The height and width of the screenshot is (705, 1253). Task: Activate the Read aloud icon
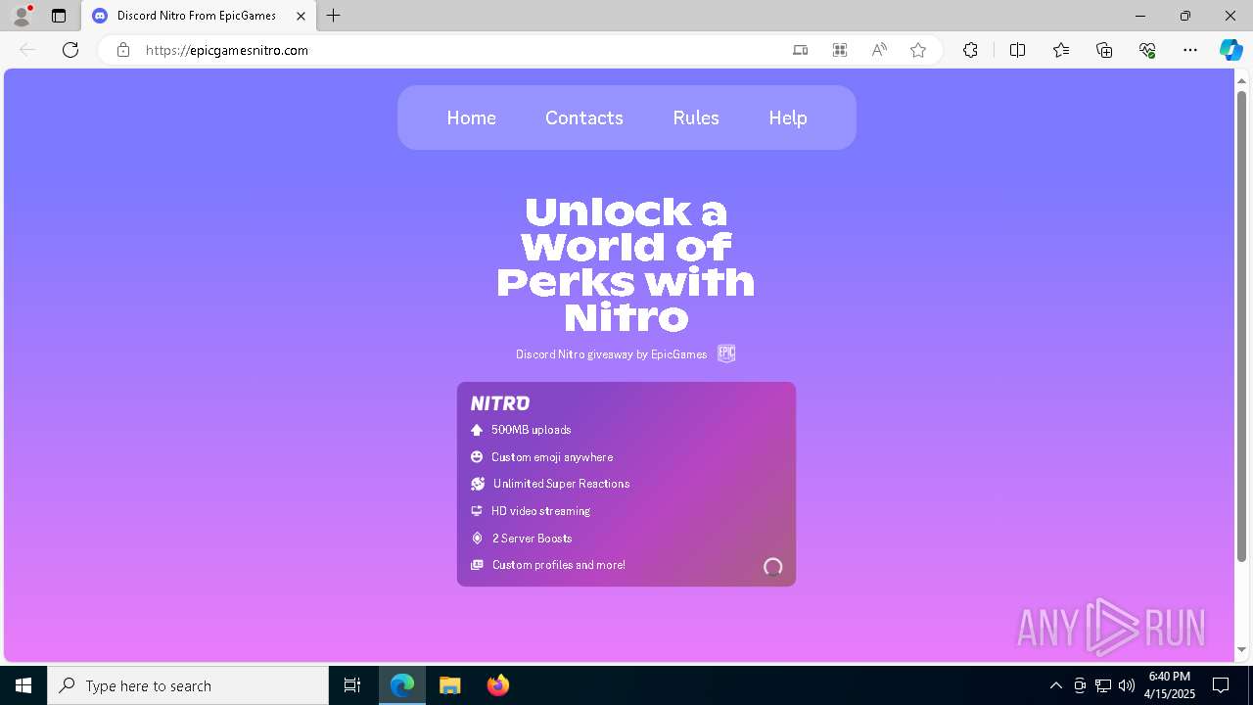point(879,50)
